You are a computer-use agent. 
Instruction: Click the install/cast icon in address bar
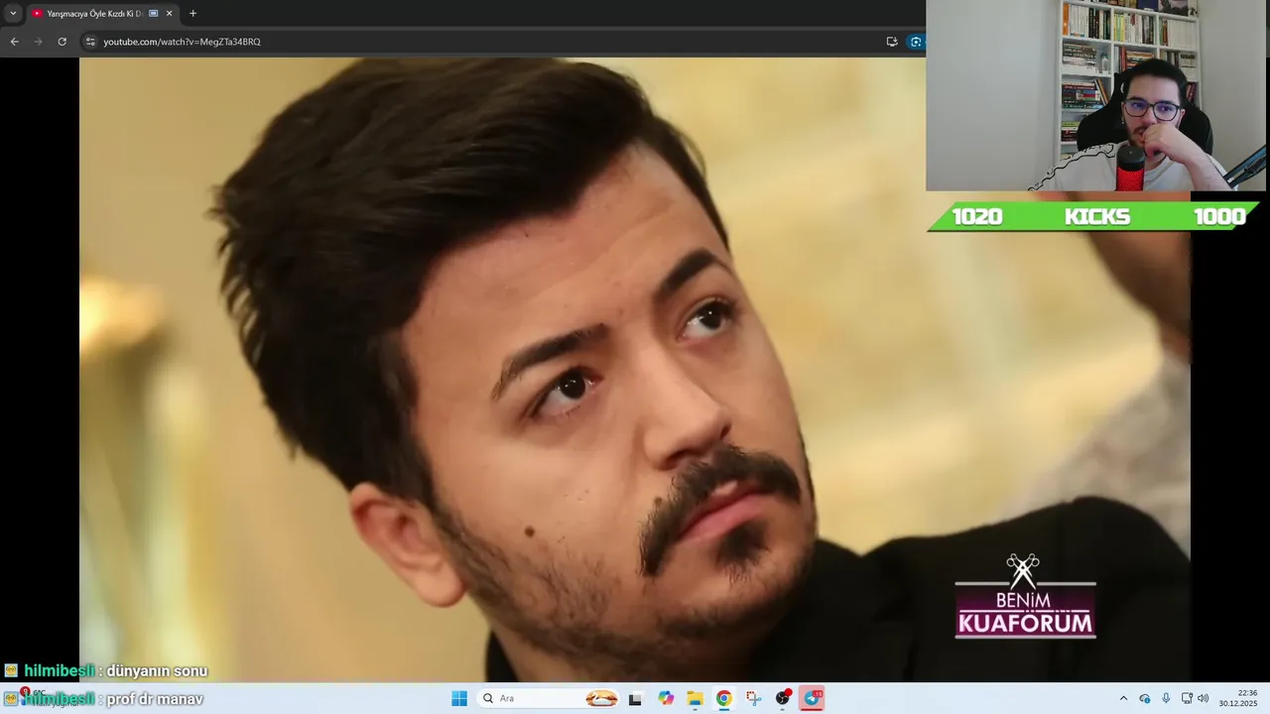(x=892, y=42)
